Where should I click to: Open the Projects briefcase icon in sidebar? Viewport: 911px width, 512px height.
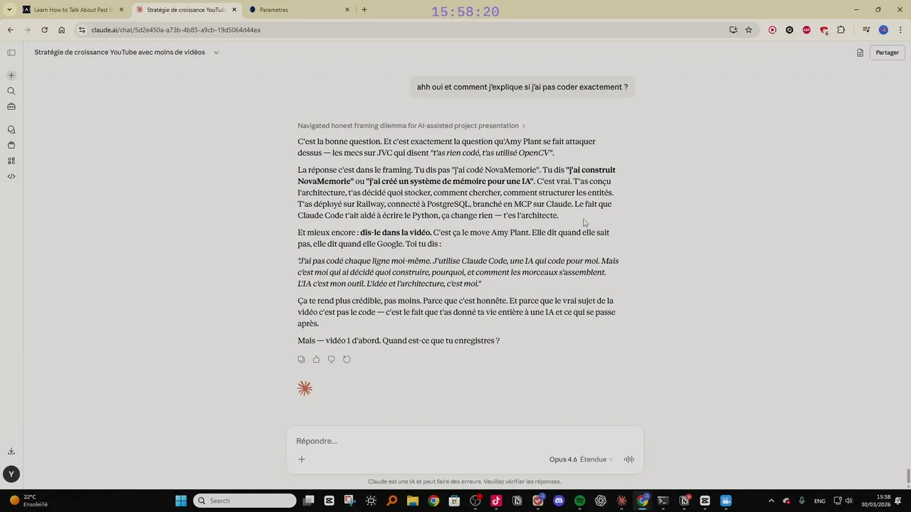point(11,107)
